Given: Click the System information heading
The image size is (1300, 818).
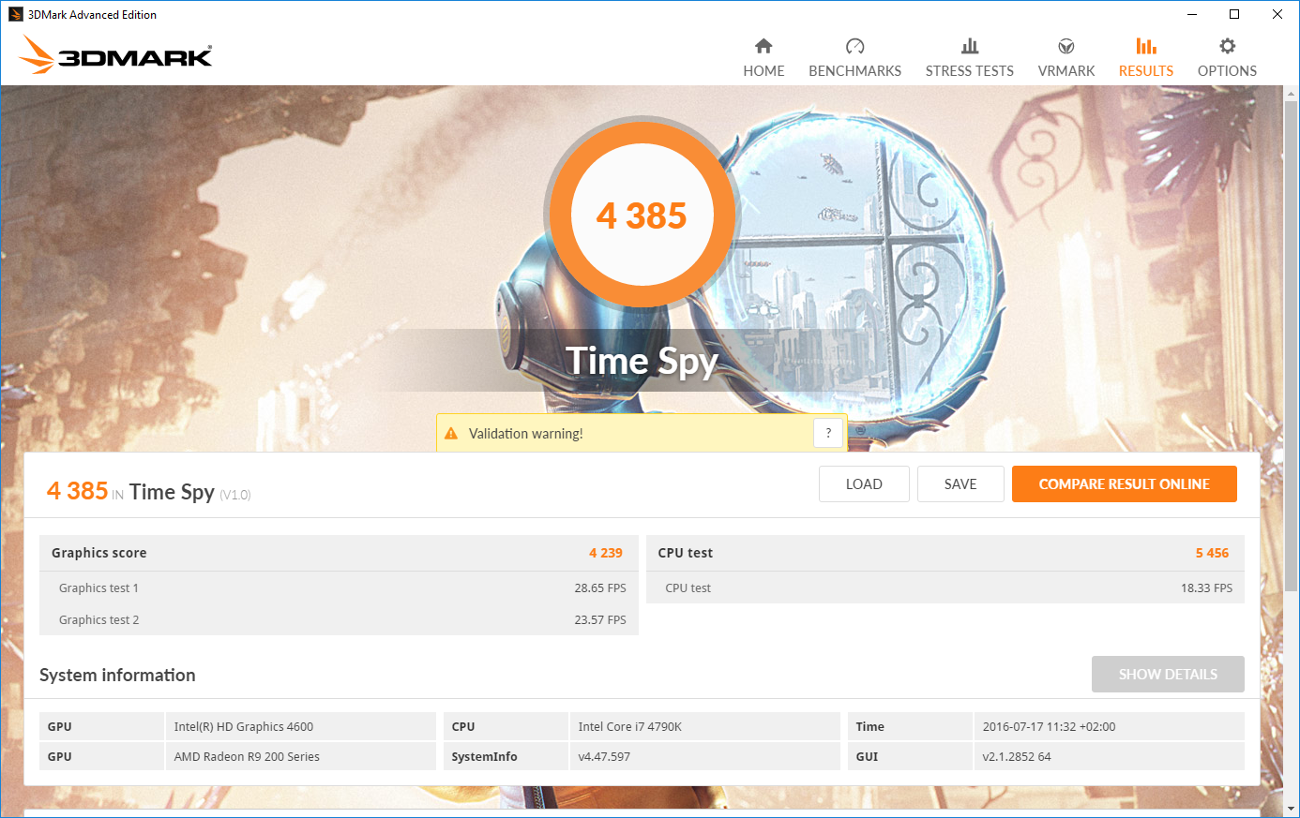Looking at the screenshot, I should point(117,675).
